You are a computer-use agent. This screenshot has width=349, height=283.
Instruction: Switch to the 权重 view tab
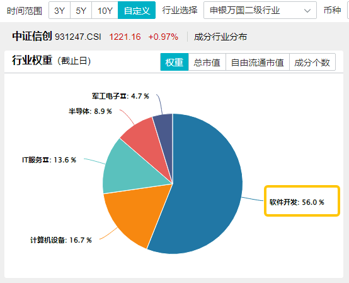(174, 62)
